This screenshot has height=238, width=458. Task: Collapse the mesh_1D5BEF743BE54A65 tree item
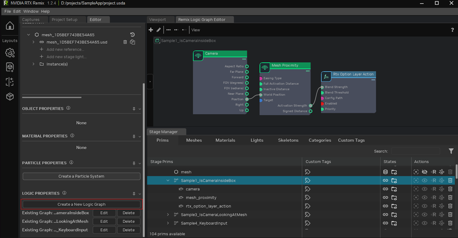coord(28,35)
